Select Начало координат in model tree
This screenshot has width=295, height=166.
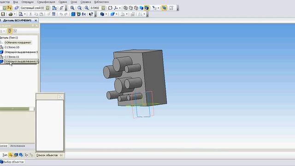click(18, 42)
